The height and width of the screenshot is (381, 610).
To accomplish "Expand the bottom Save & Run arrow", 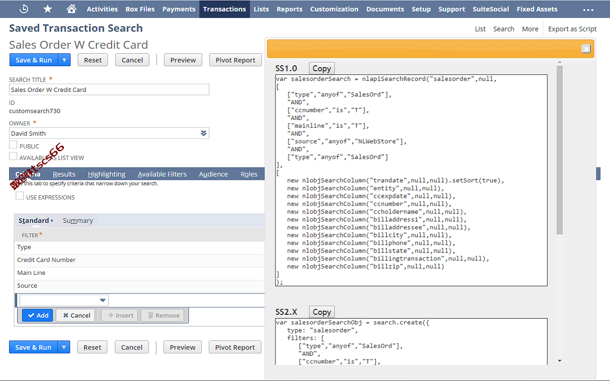I will (64, 347).
